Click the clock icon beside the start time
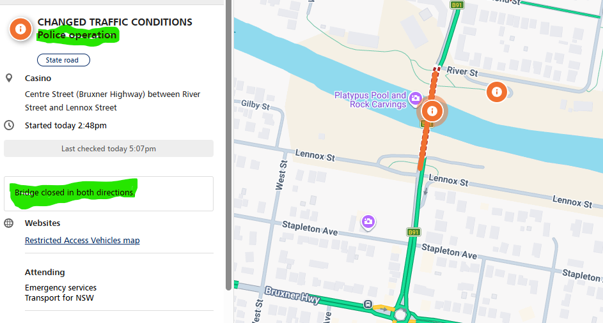This screenshot has height=323, width=603. pos(9,125)
